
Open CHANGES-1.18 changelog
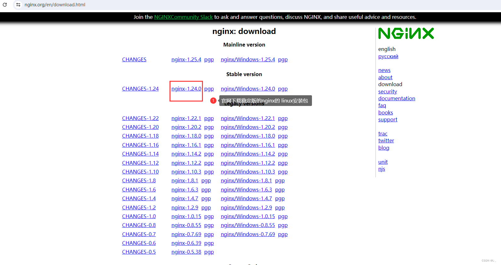[141, 136]
